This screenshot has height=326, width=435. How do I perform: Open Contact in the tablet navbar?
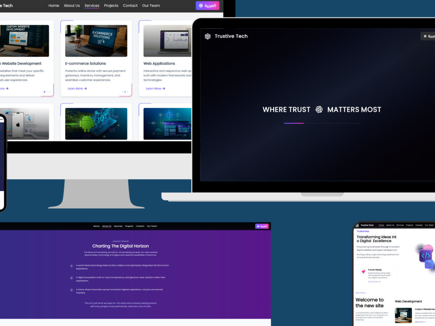tap(419, 225)
